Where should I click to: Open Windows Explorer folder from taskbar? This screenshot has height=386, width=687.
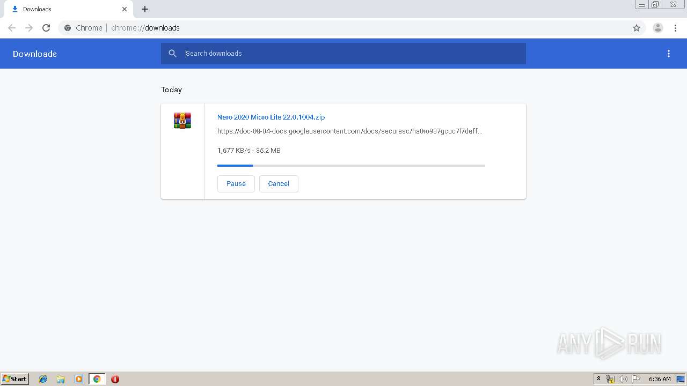[61, 379]
